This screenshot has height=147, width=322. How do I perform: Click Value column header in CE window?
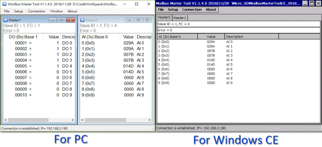click(x=211, y=36)
